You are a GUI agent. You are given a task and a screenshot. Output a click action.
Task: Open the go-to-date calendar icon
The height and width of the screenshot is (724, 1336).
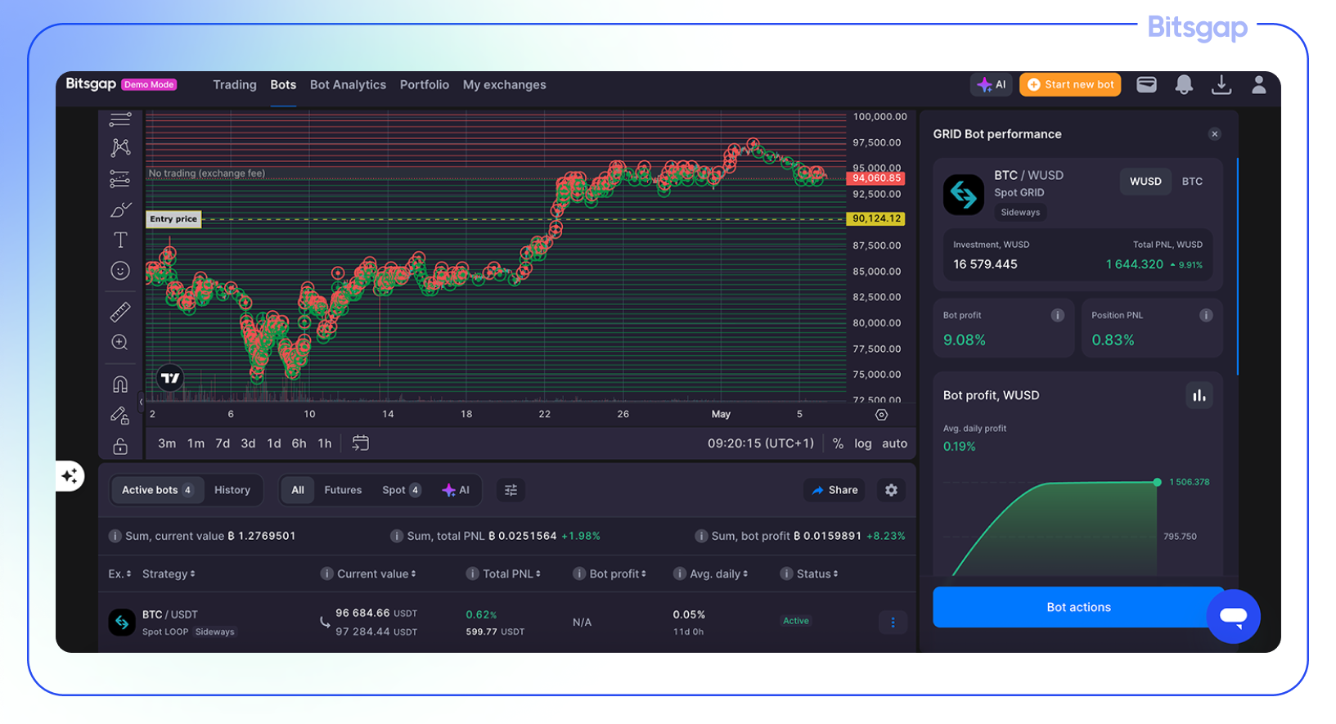tap(360, 443)
